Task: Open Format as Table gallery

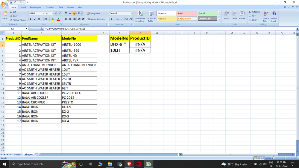Action: (151, 16)
